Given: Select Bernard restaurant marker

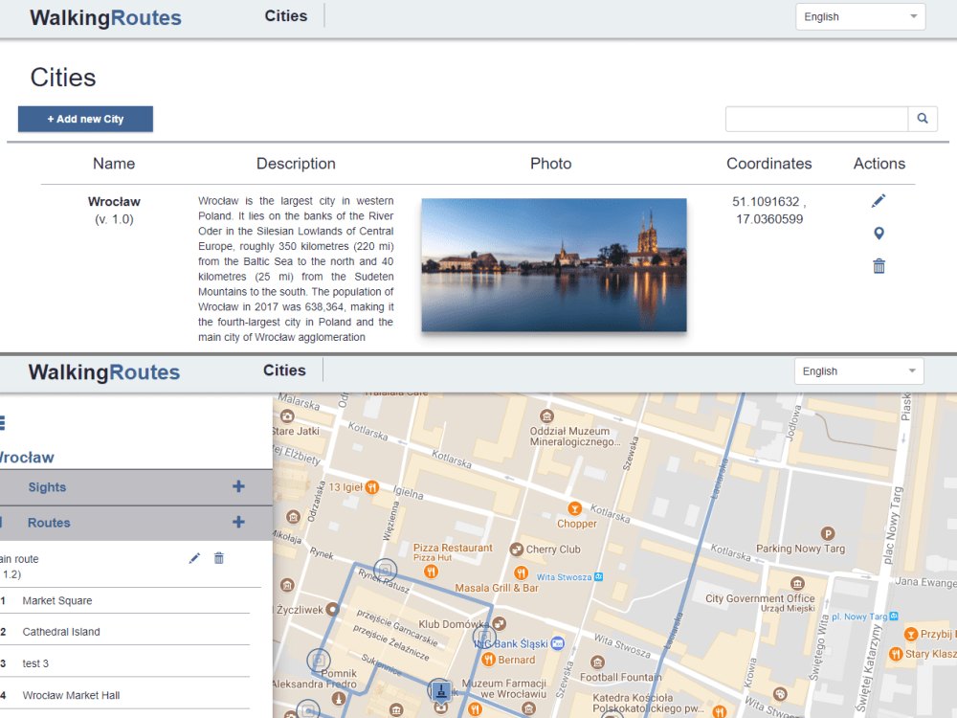Looking at the screenshot, I should pos(488,660).
